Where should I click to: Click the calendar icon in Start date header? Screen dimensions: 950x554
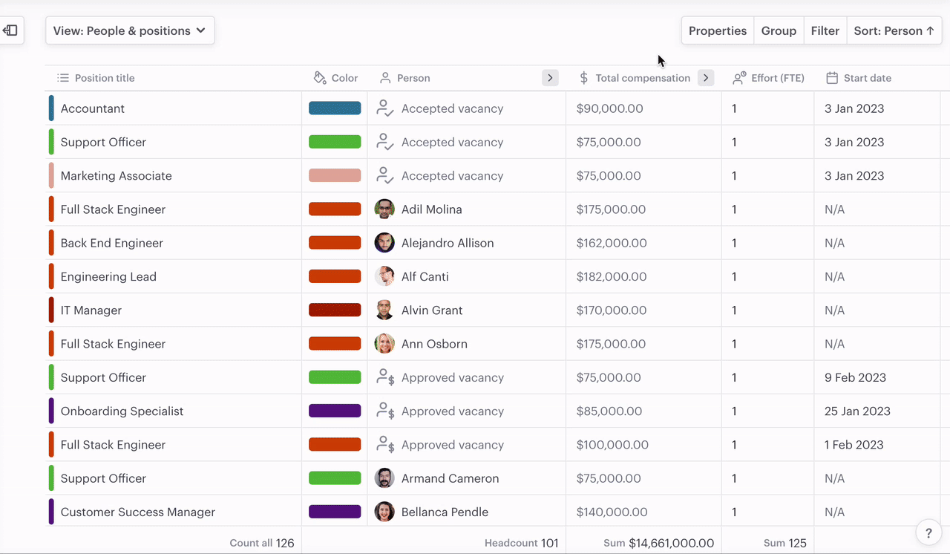tap(832, 78)
